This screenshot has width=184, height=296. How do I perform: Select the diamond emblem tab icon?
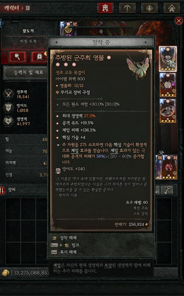149,8
